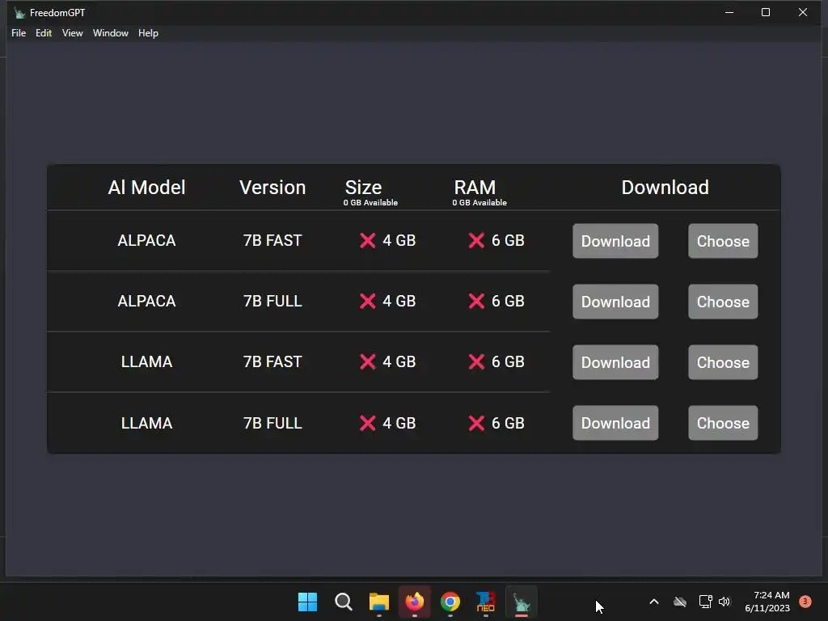The height and width of the screenshot is (621, 828).
Task: Click red X size icon for ALPACA 7B FULL
Action: click(x=368, y=301)
